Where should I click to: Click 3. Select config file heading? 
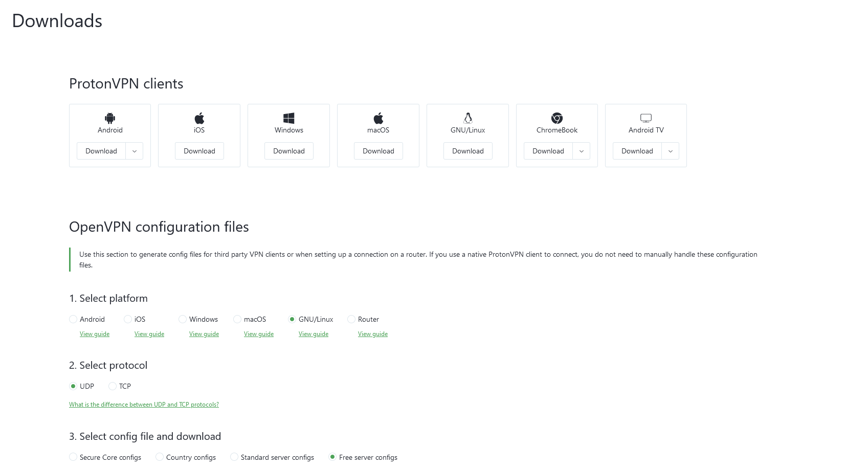tap(145, 436)
